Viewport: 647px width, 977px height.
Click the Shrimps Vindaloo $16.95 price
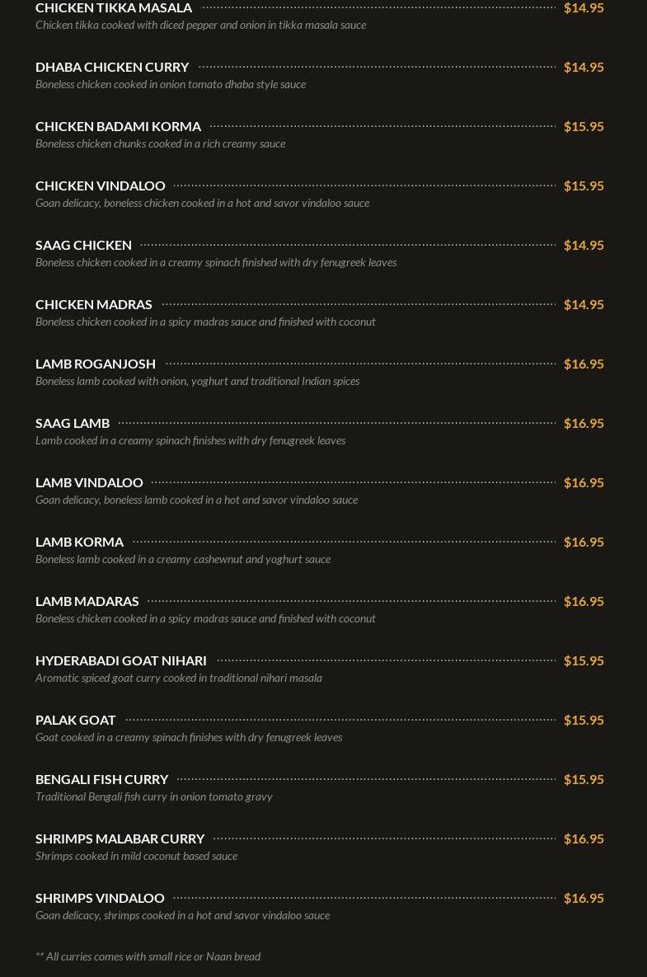pyautogui.click(x=584, y=898)
